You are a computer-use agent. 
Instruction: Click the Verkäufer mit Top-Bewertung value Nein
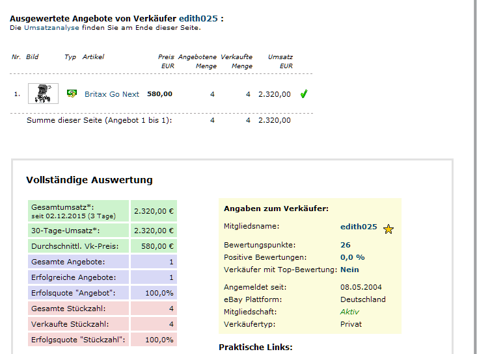(349, 270)
